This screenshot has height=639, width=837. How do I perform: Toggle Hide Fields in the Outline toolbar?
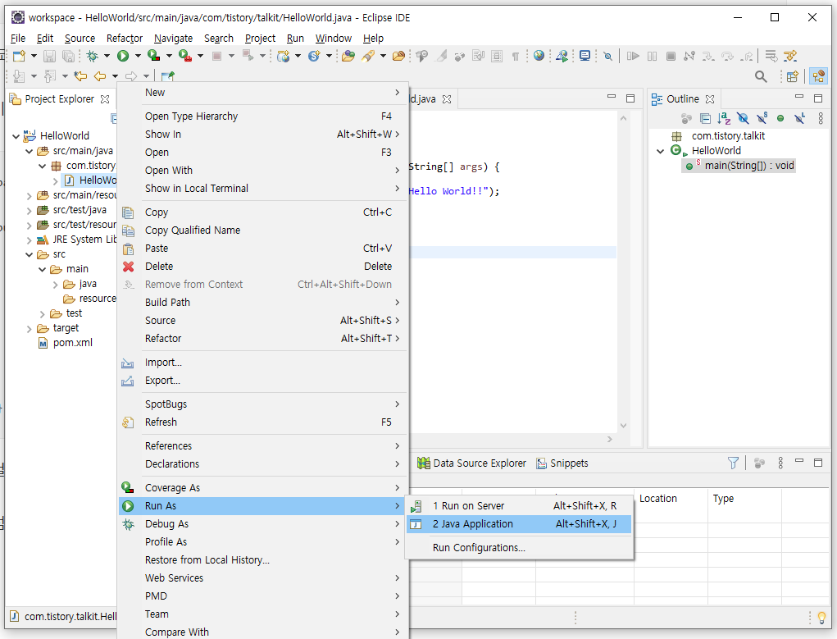pyautogui.click(x=743, y=119)
